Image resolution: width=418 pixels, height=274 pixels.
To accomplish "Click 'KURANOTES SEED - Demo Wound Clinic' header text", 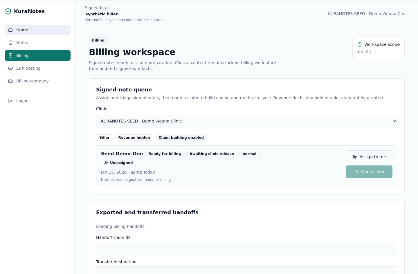I will [x=368, y=14].
